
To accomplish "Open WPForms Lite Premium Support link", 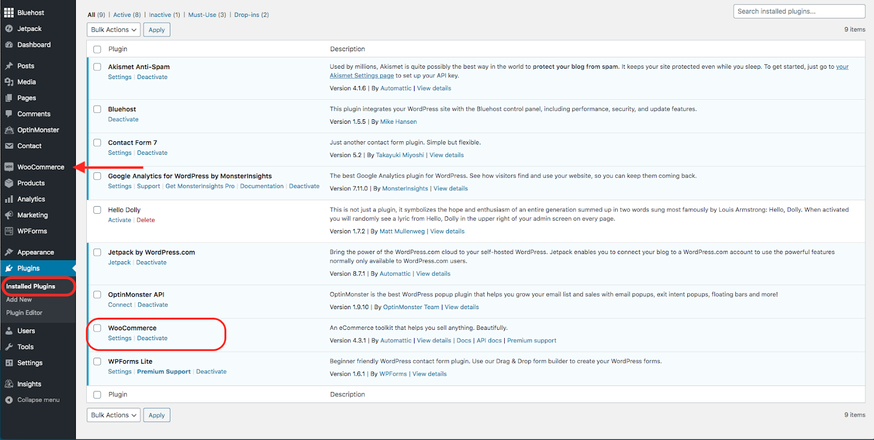I will (164, 372).
